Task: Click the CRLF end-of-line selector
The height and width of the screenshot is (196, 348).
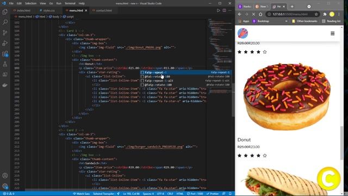Action: (x=170, y=194)
